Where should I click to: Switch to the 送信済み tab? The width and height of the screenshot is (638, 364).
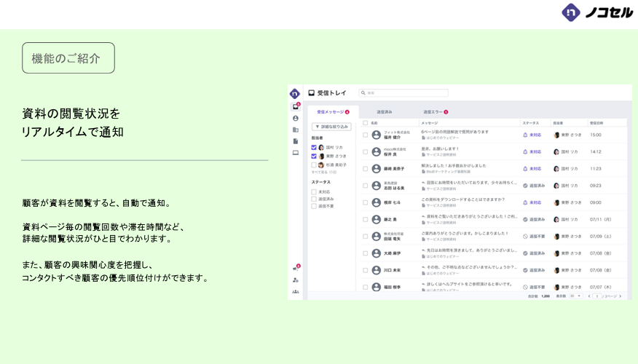(384, 112)
